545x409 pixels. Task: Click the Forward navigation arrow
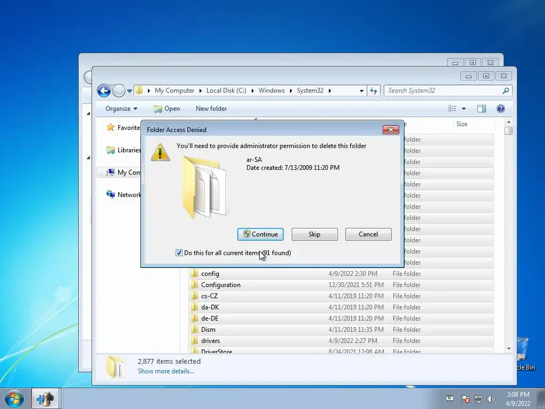119,91
